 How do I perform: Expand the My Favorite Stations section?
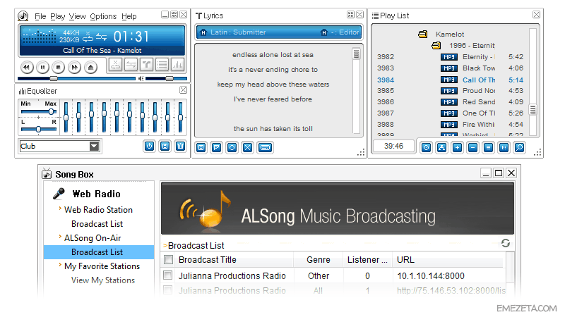[x=60, y=265]
